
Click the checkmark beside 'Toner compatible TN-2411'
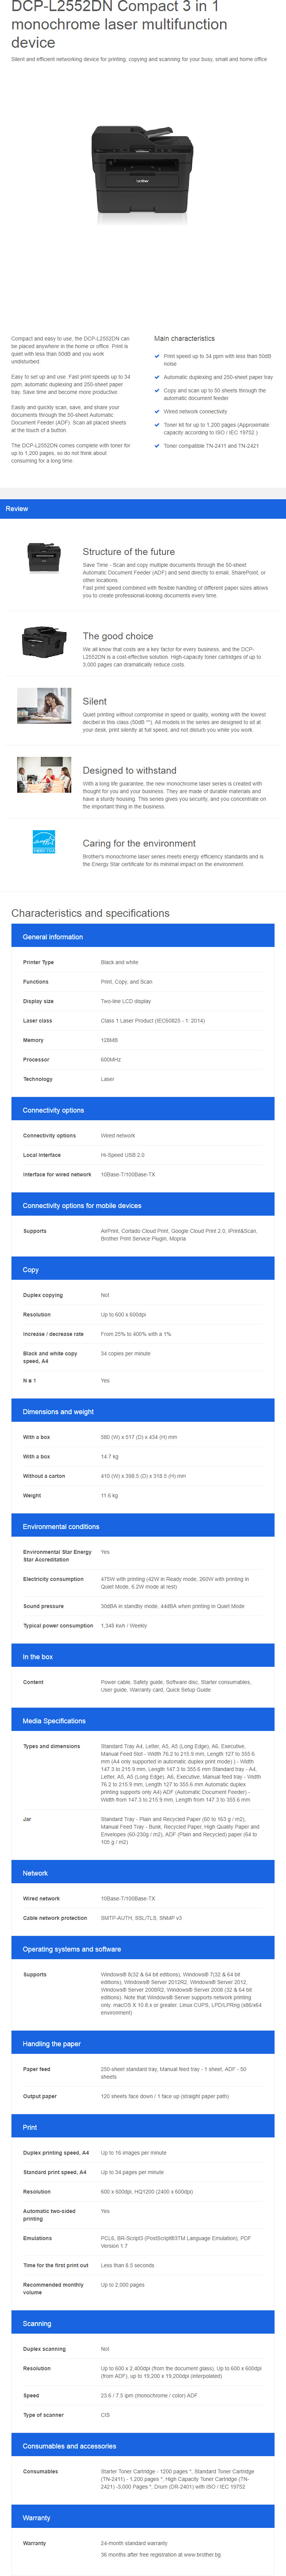pos(157,446)
